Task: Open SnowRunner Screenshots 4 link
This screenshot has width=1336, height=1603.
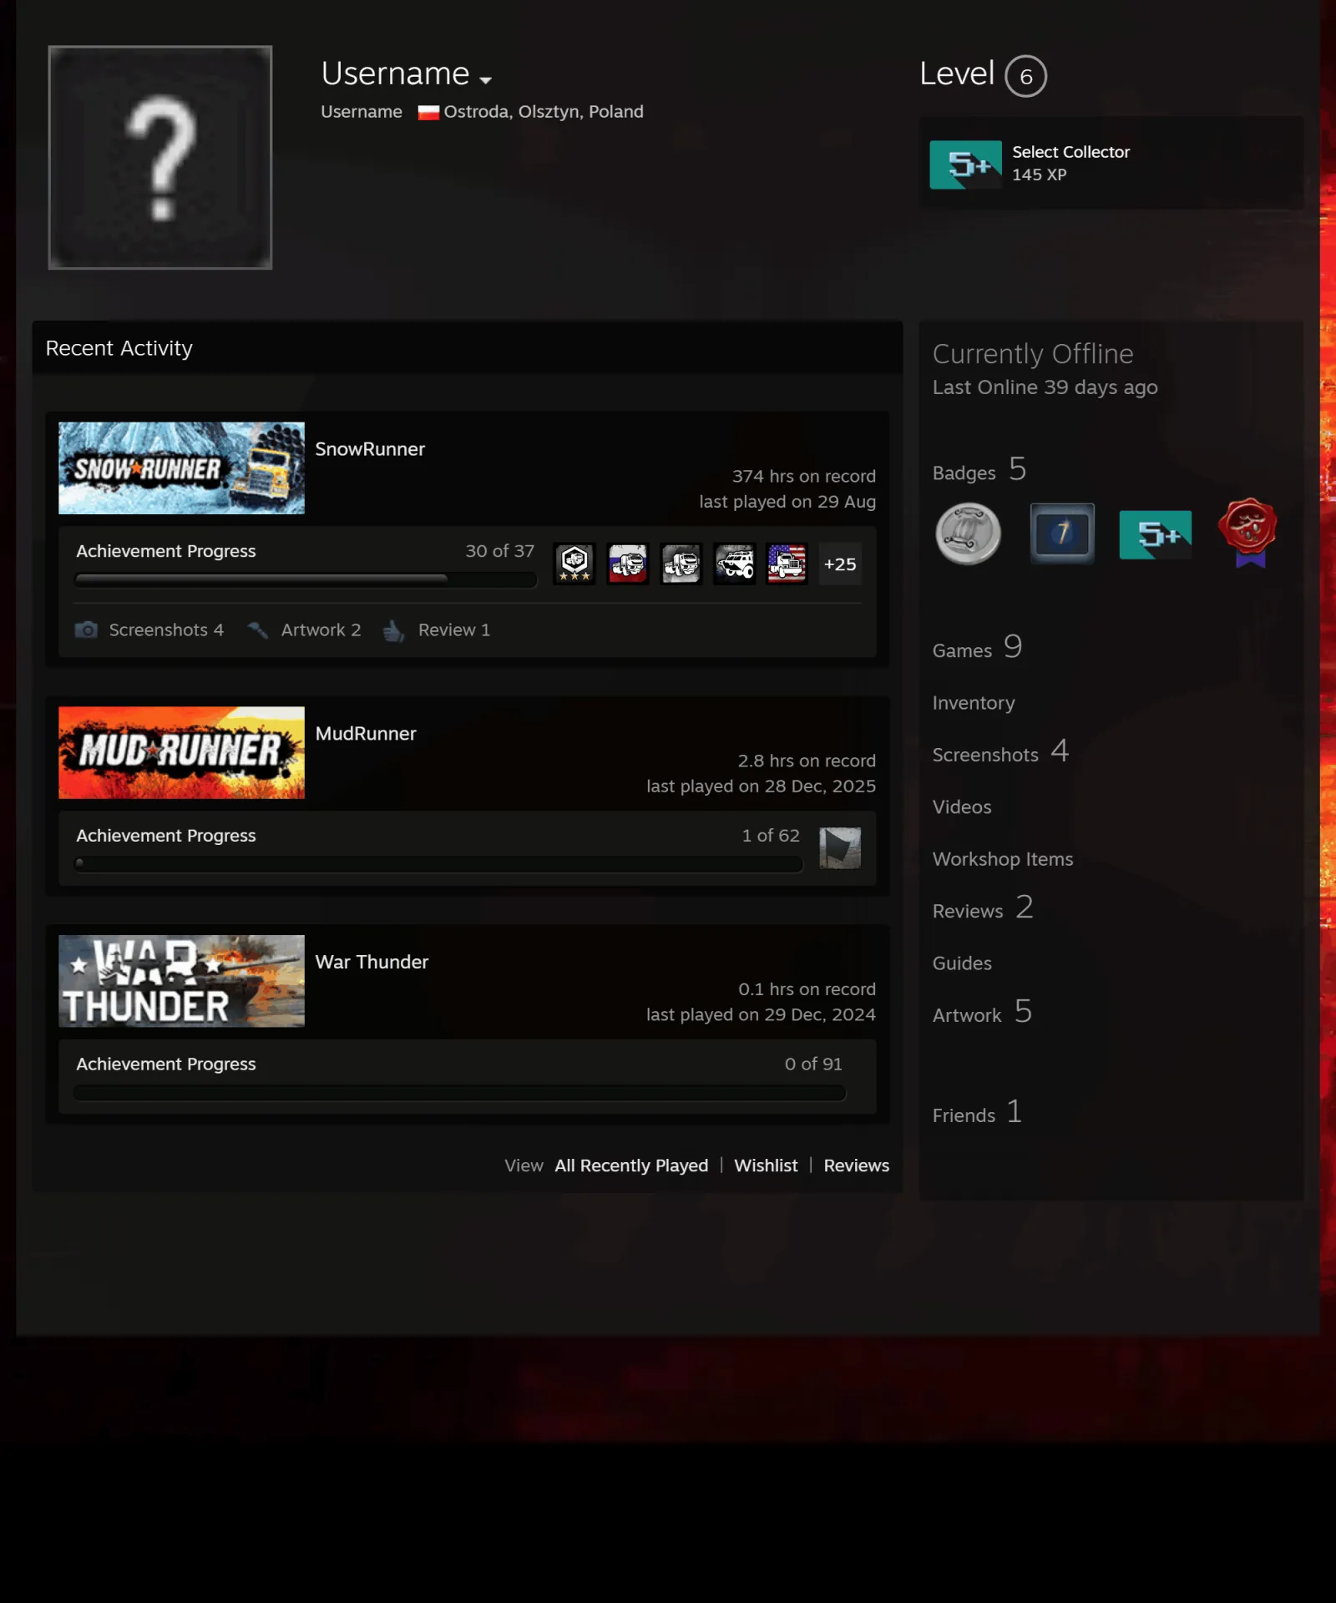Action: [x=166, y=630]
